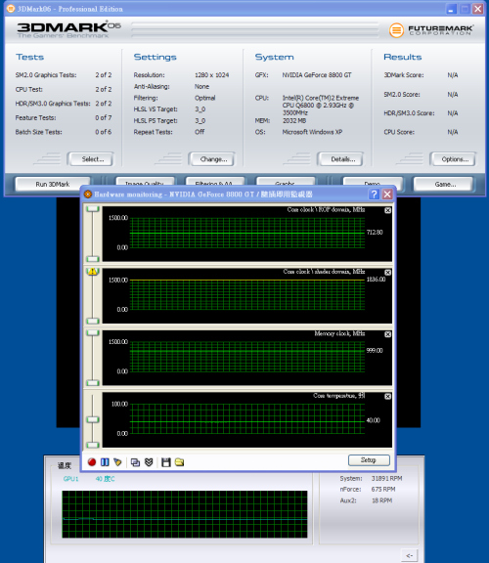Viewport: 489px width, 563px height.
Task: Save monitoring log with floppy disk icon
Action: click(x=166, y=462)
